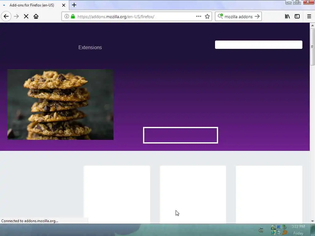This screenshot has height=236, width=315.
Task: Minimize the Firefox window
Action: [x=289, y=2]
